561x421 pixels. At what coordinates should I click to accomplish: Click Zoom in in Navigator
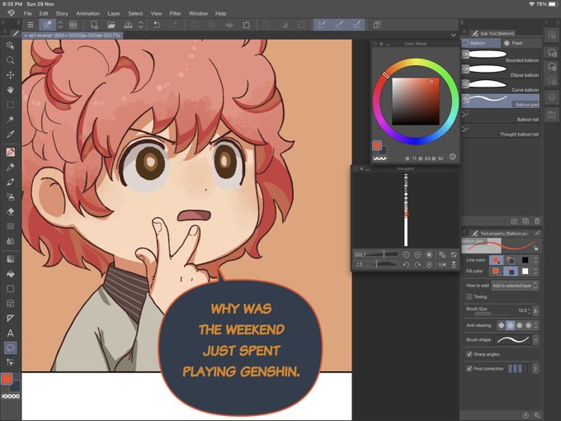pyautogui.click(x=417, y=254)
